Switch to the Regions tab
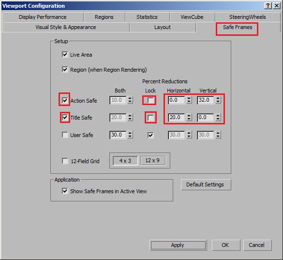The height and width of the screenshot is (260, 283). pos(104,17)
